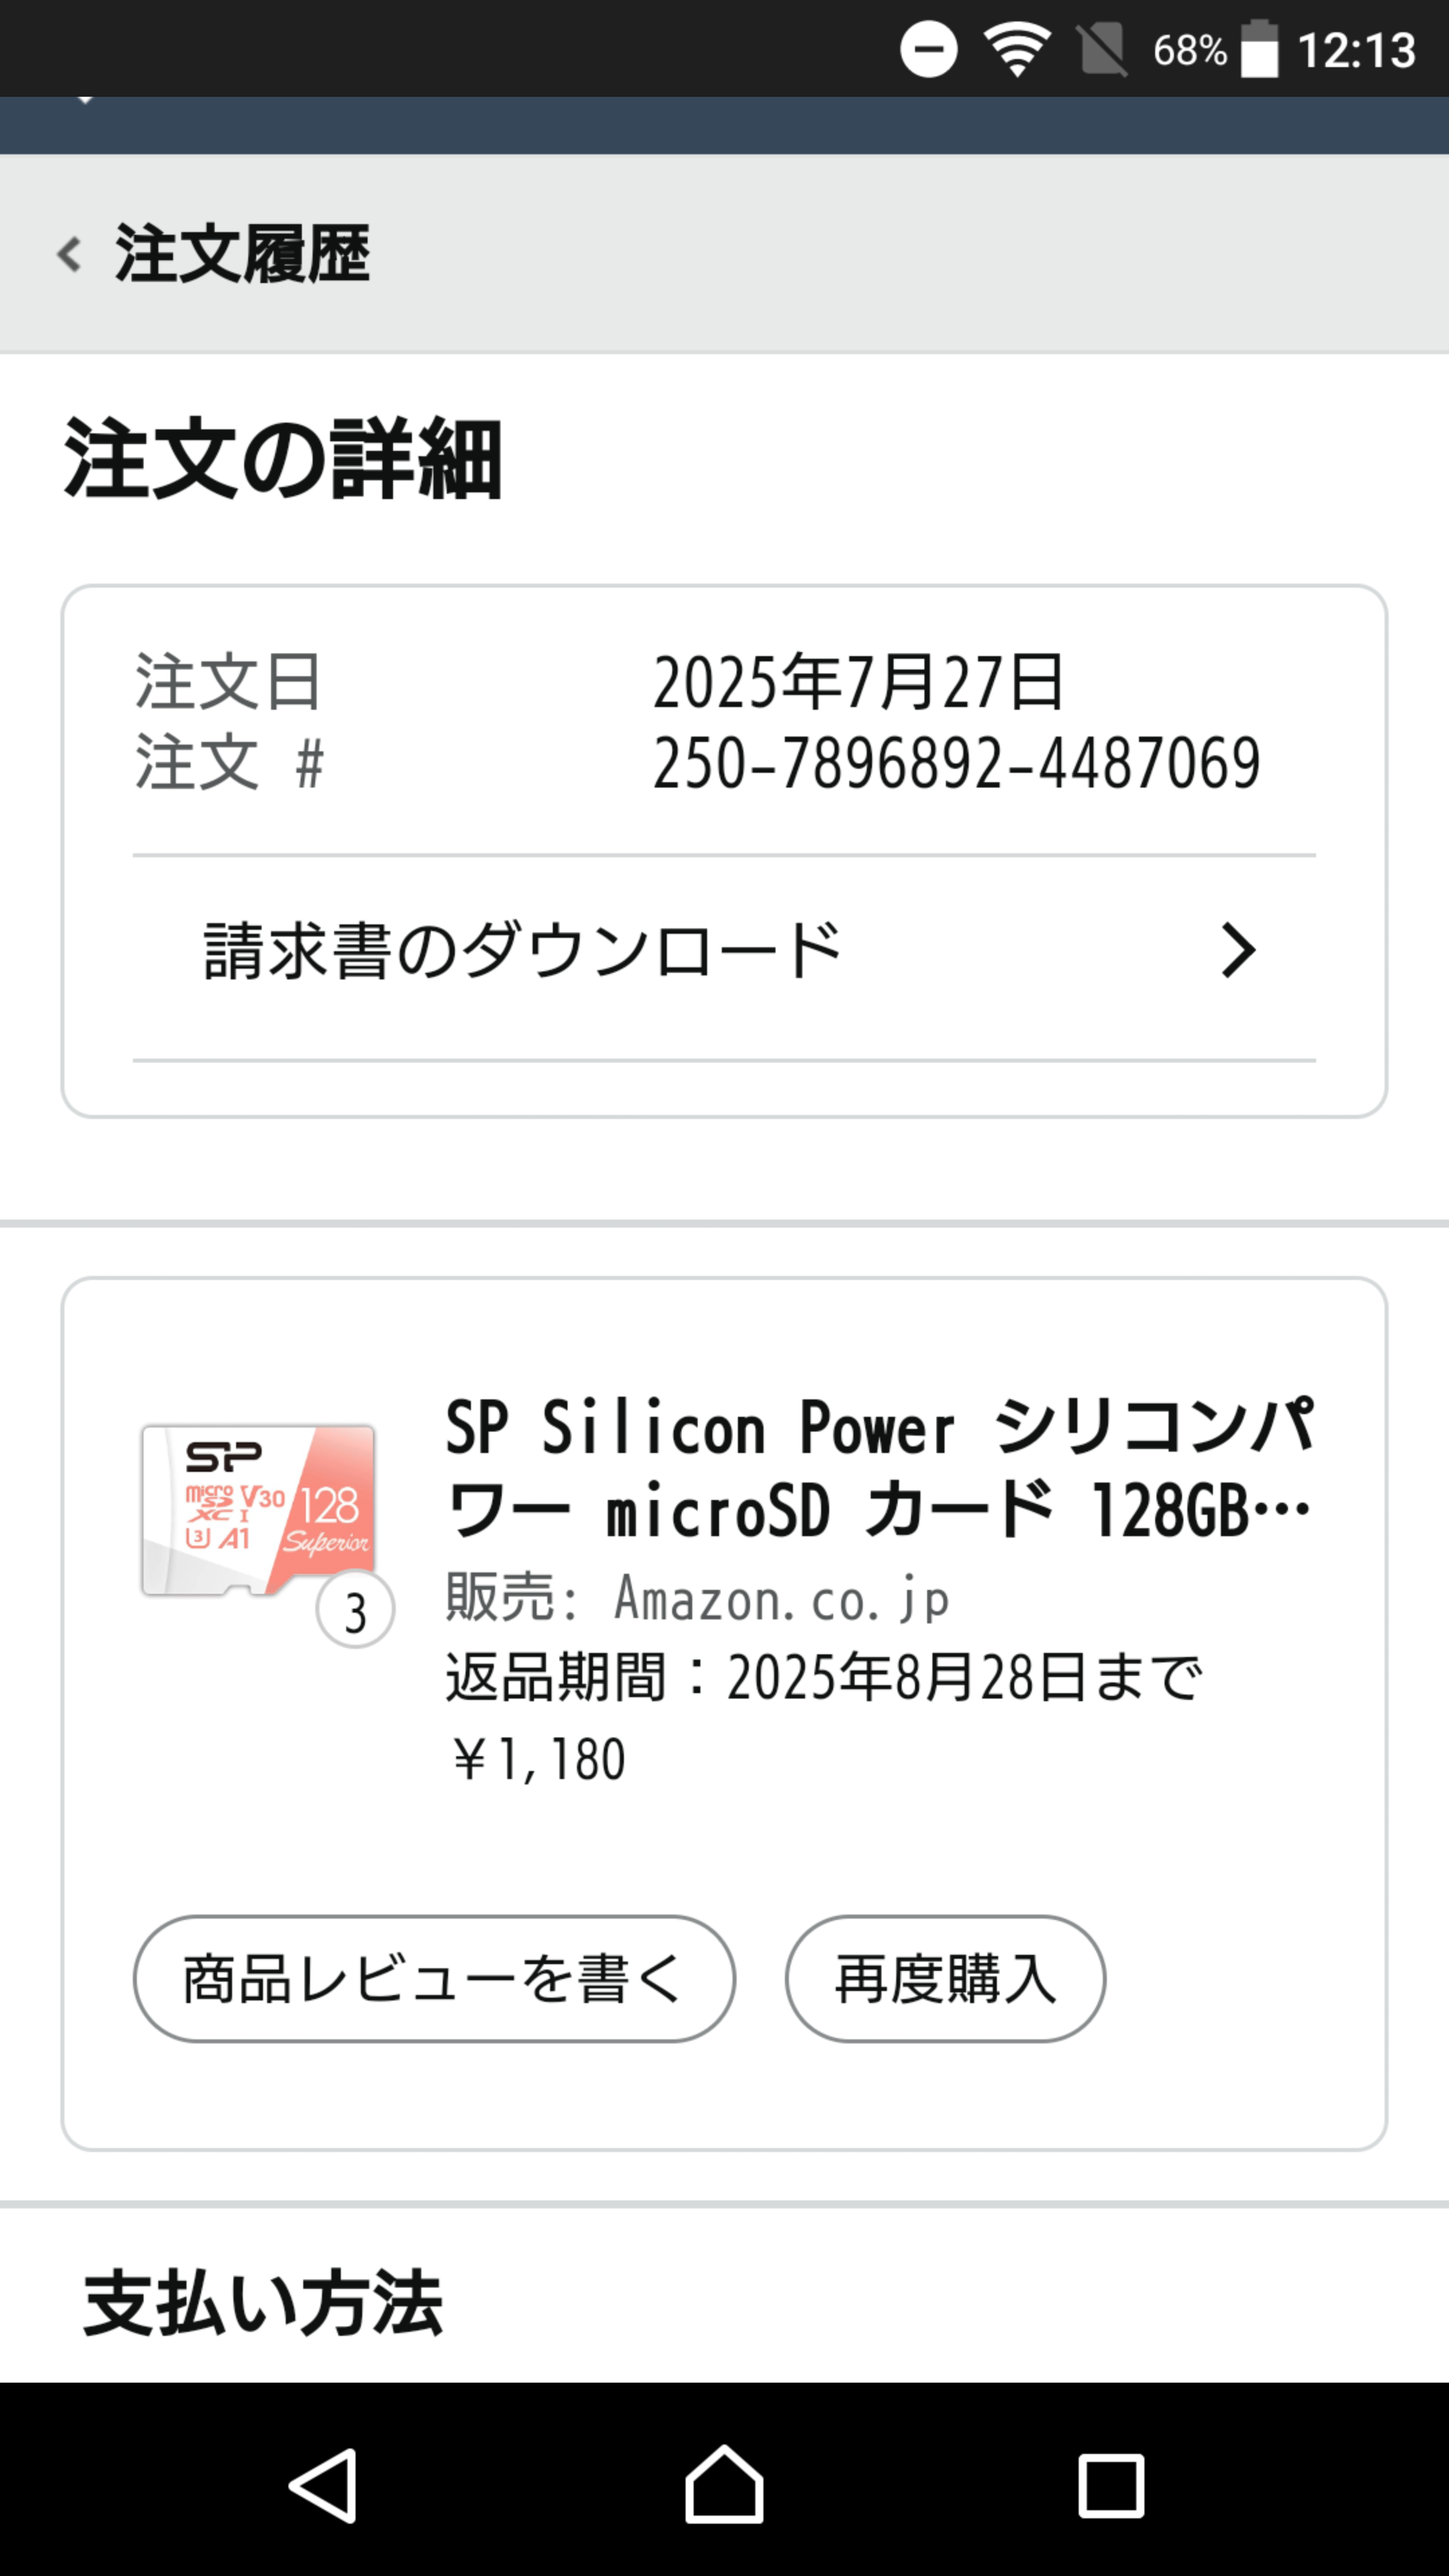Tap the order number 250-7896892-4487069
The image size is (1449, 2576).
[x=956, y=763]
